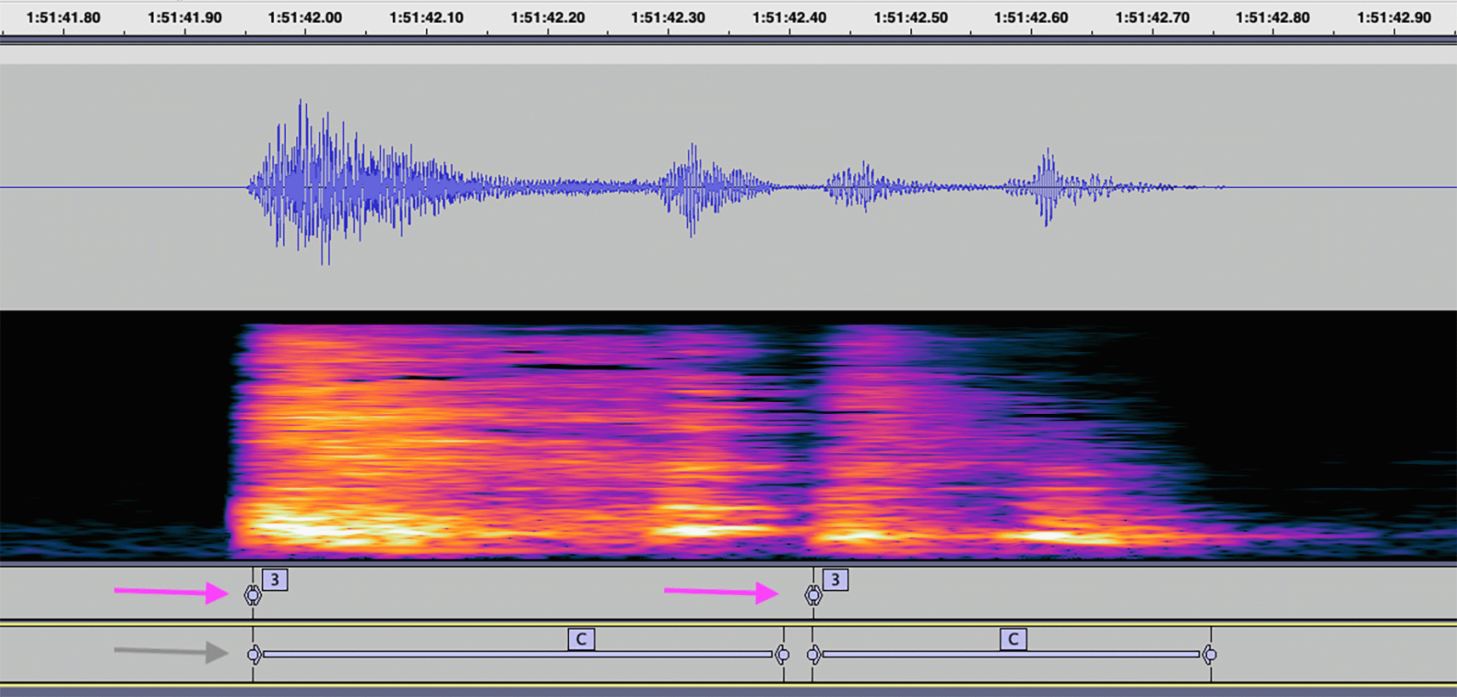
Task: Select the later point label handle marked 3
Action: [813, 595]
